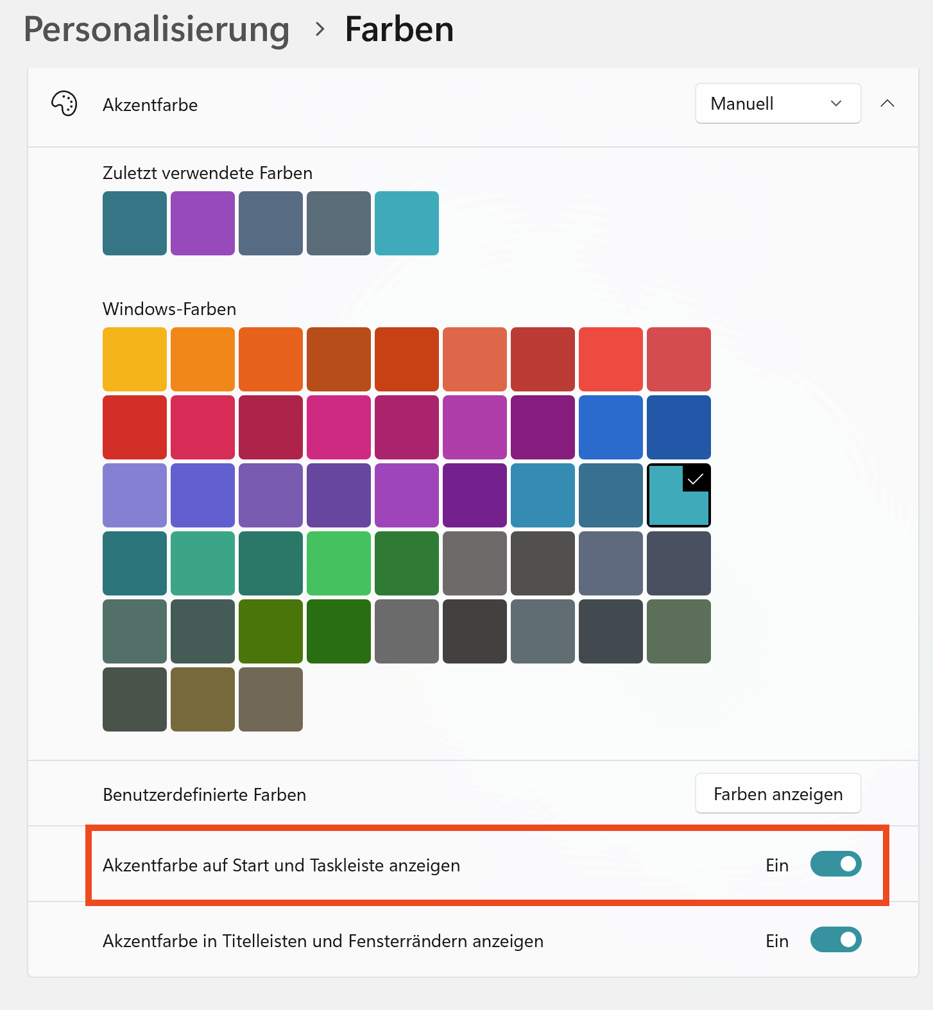Click the Benutzerdefinierte Farben row label
This screenshot has width=933, height=1010.
click(x=204, y=794)
